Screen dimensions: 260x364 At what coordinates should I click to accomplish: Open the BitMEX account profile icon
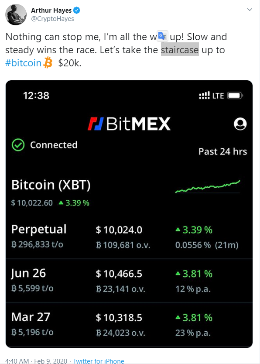tap(240, 124)
